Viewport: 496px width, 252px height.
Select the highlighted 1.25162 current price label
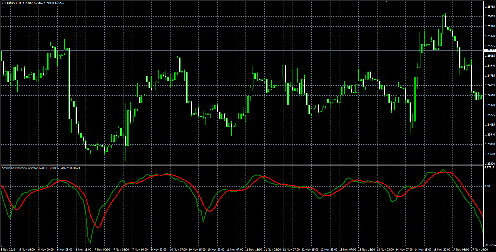coord(490,50)
